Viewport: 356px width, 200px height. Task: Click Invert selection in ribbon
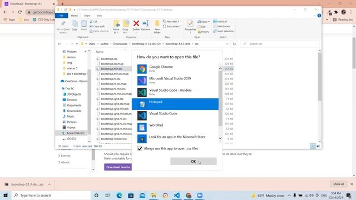[x=224, y=31]
